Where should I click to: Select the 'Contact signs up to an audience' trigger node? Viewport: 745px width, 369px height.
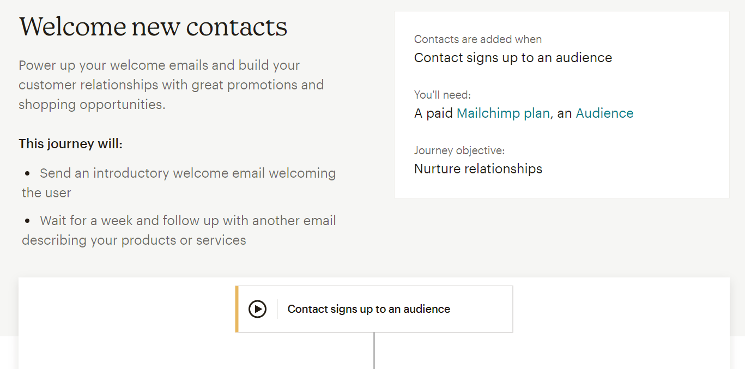[374, 309]
